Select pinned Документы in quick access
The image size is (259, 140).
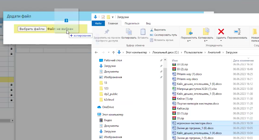tap(111, 71)
